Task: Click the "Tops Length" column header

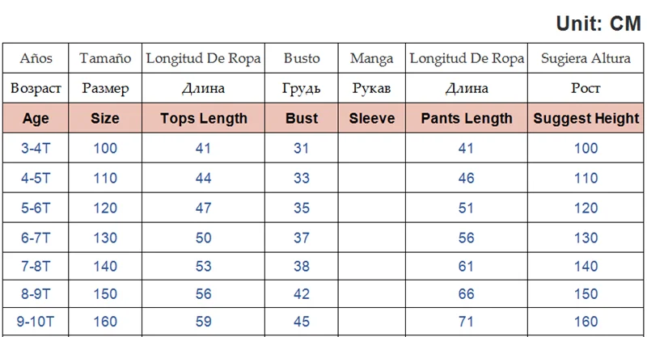Action: click(204, 118)
